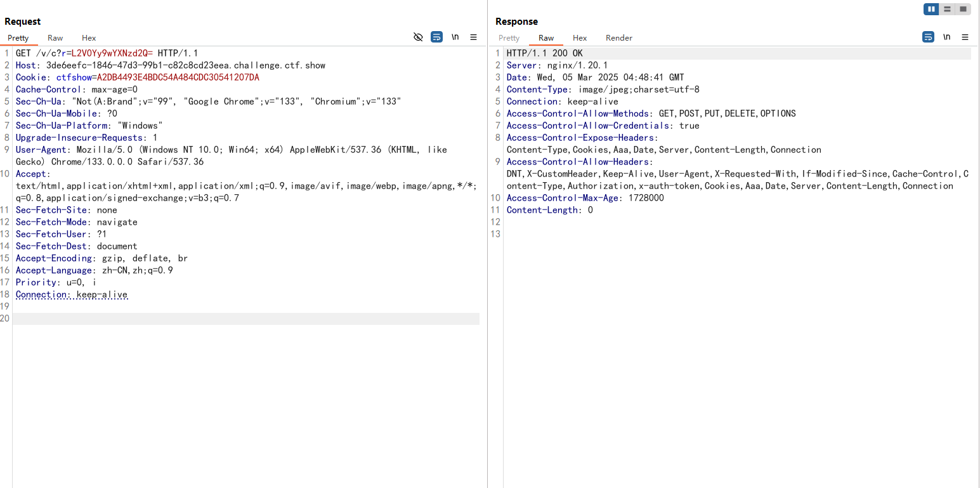Open the Response Render tab
980x488 pixels.
tap(618, 38)
